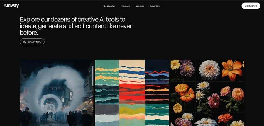The height and width of the screenshot is (126, 264).
Task: Open the Research menu
Action: click(x=109, y=6)
